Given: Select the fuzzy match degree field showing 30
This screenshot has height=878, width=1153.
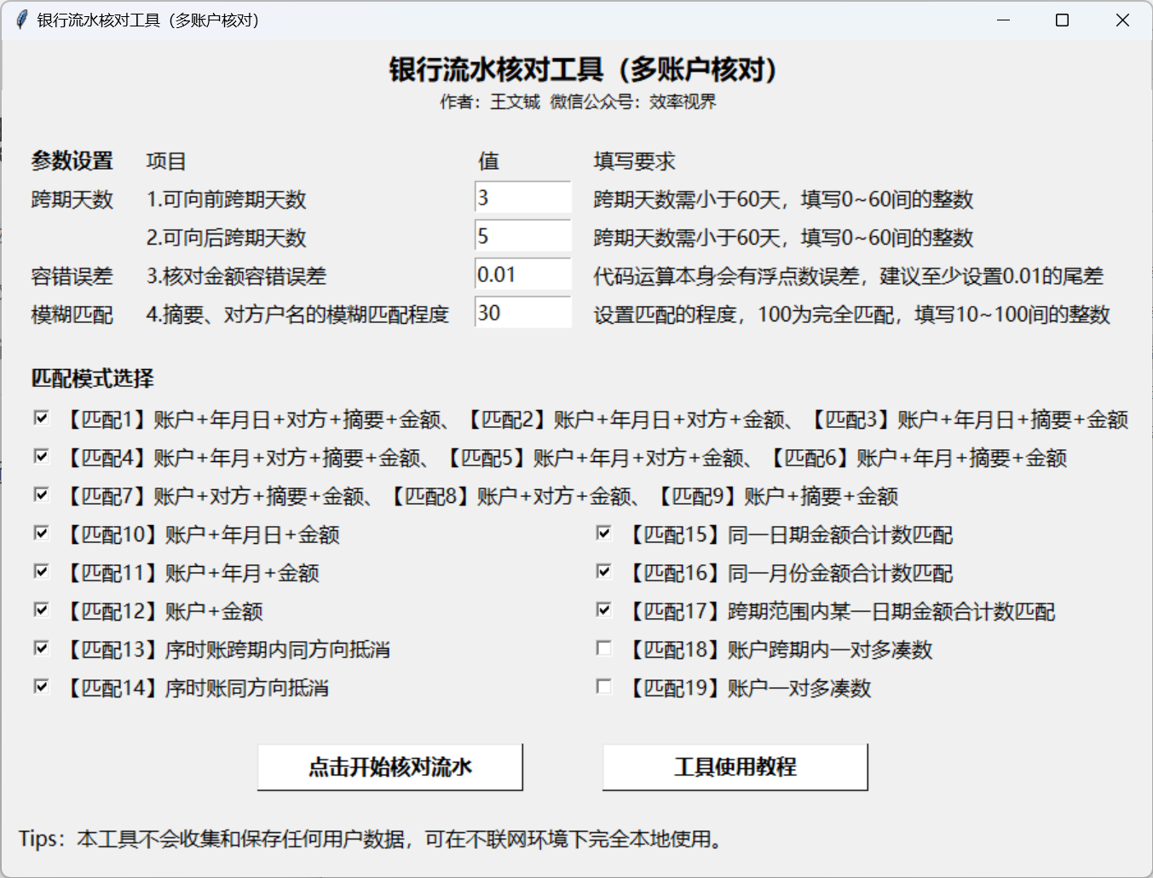Looking at the screenshot, I should 522,312.
